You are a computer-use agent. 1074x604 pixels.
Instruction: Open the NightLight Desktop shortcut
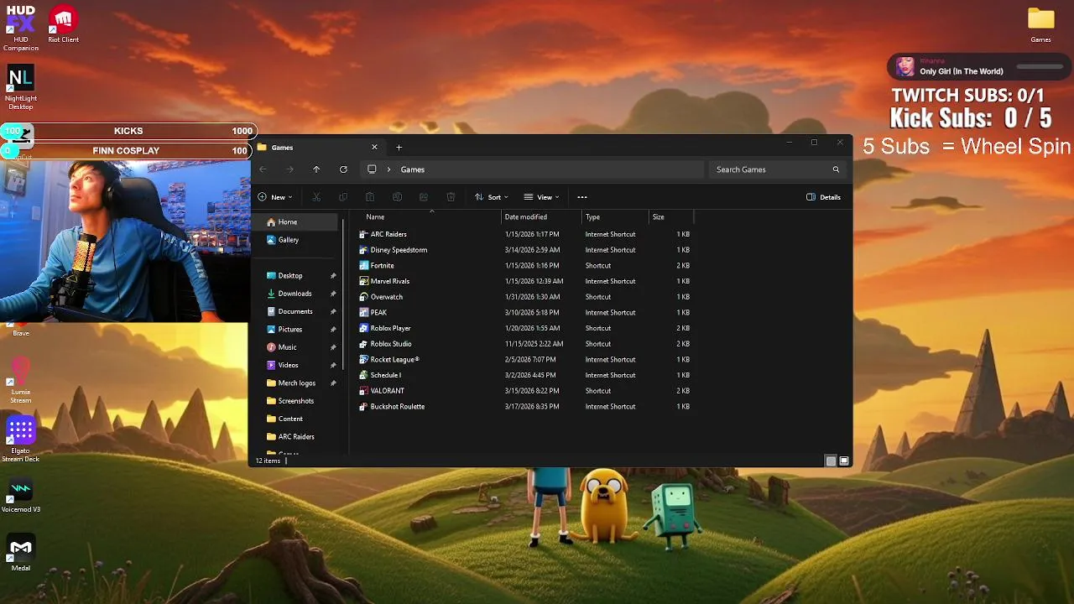[x=20, y=87]
